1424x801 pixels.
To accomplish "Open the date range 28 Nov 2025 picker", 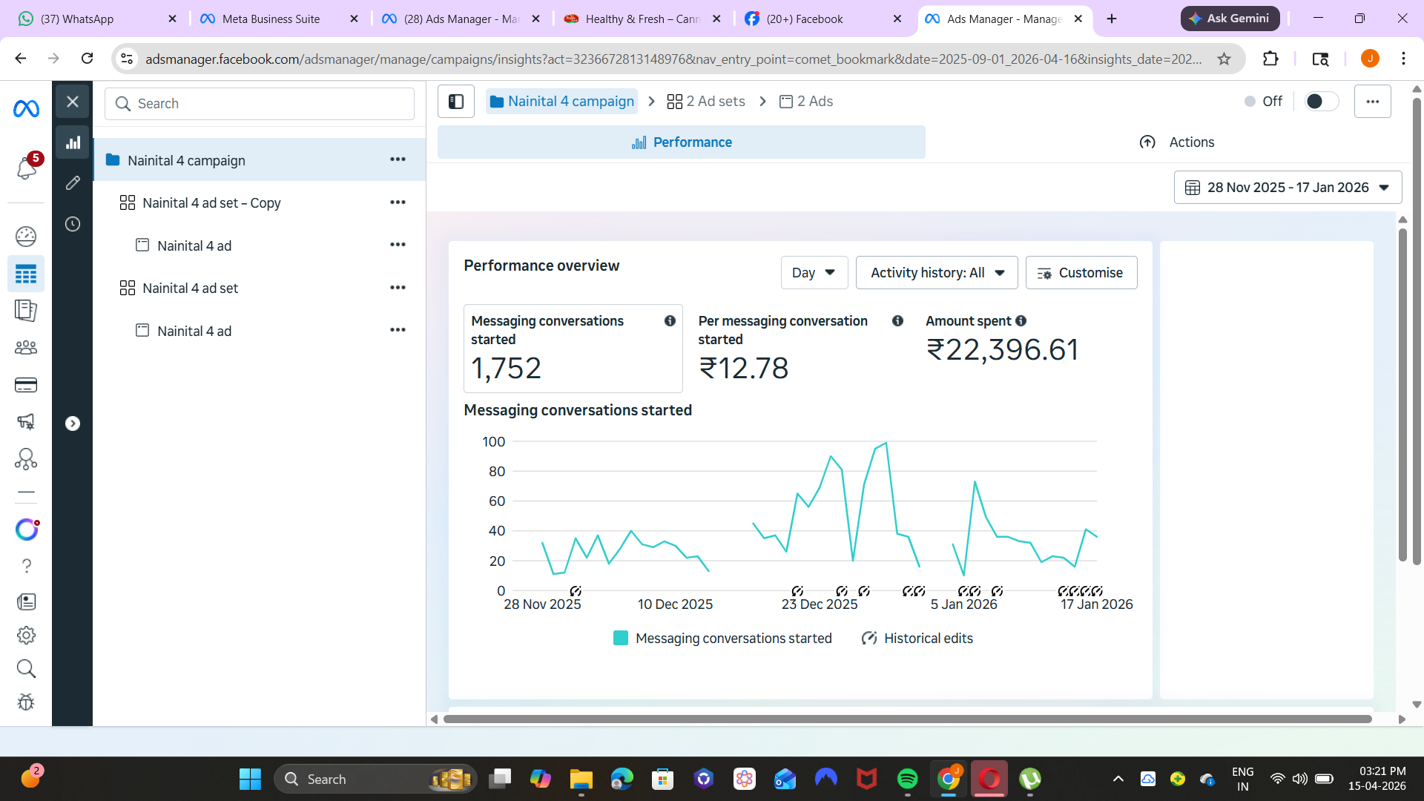I will [1288, 188].
